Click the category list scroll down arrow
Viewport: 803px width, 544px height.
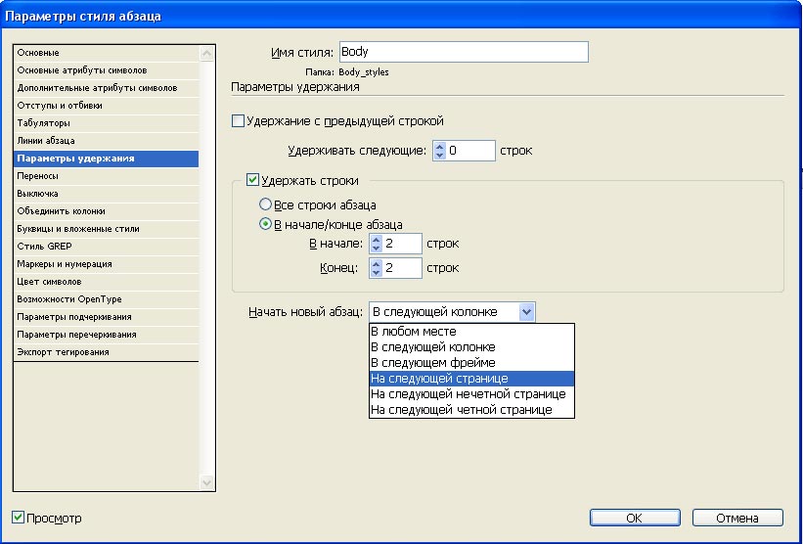coord(207,482)
